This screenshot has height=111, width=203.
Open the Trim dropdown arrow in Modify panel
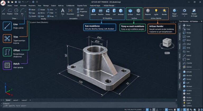(56, 10)
